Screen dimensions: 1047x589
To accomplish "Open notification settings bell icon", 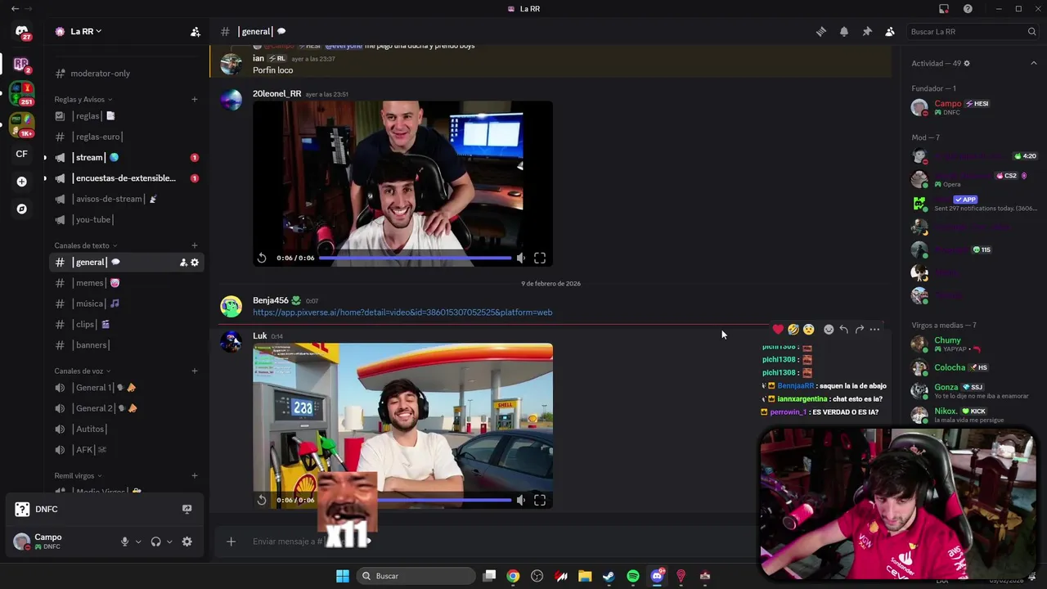I will pyautogui.click(x=844, y=31).
